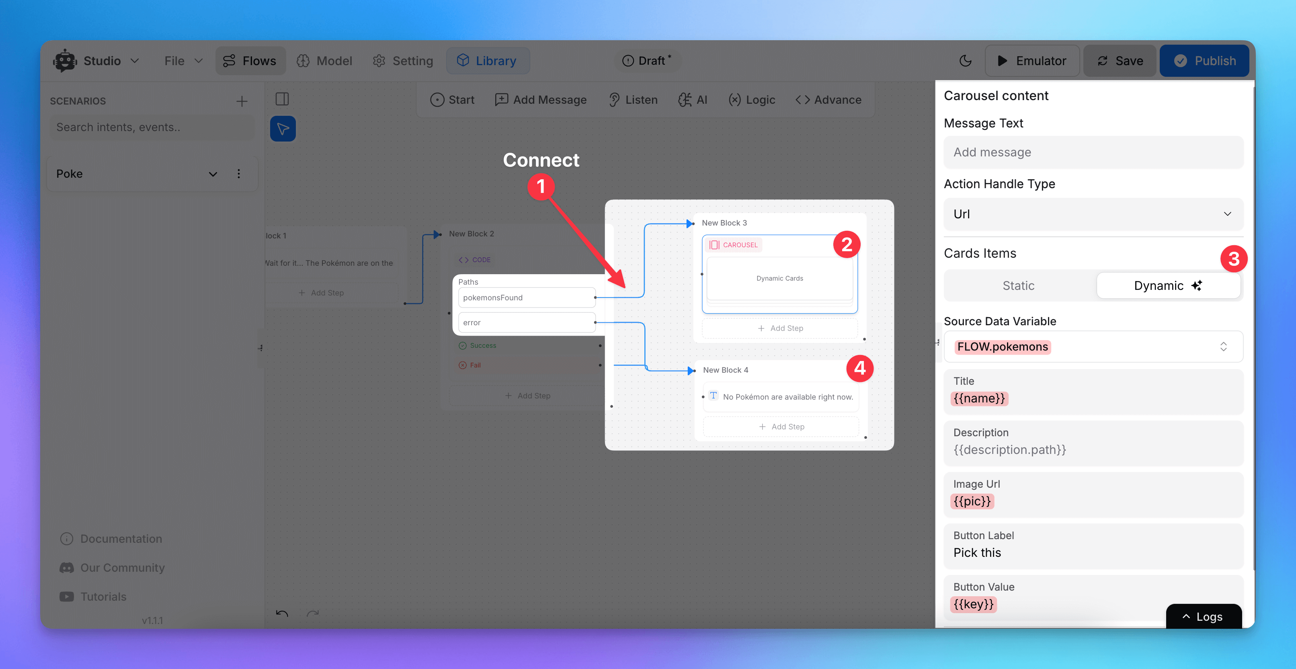Open the AI toolbar item

click(693, 100)
